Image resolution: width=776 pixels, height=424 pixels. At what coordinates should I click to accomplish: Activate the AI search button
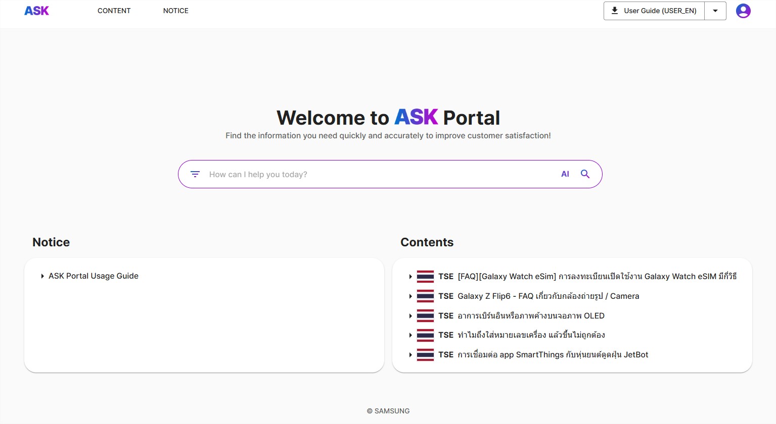click(x=565, y=174)
